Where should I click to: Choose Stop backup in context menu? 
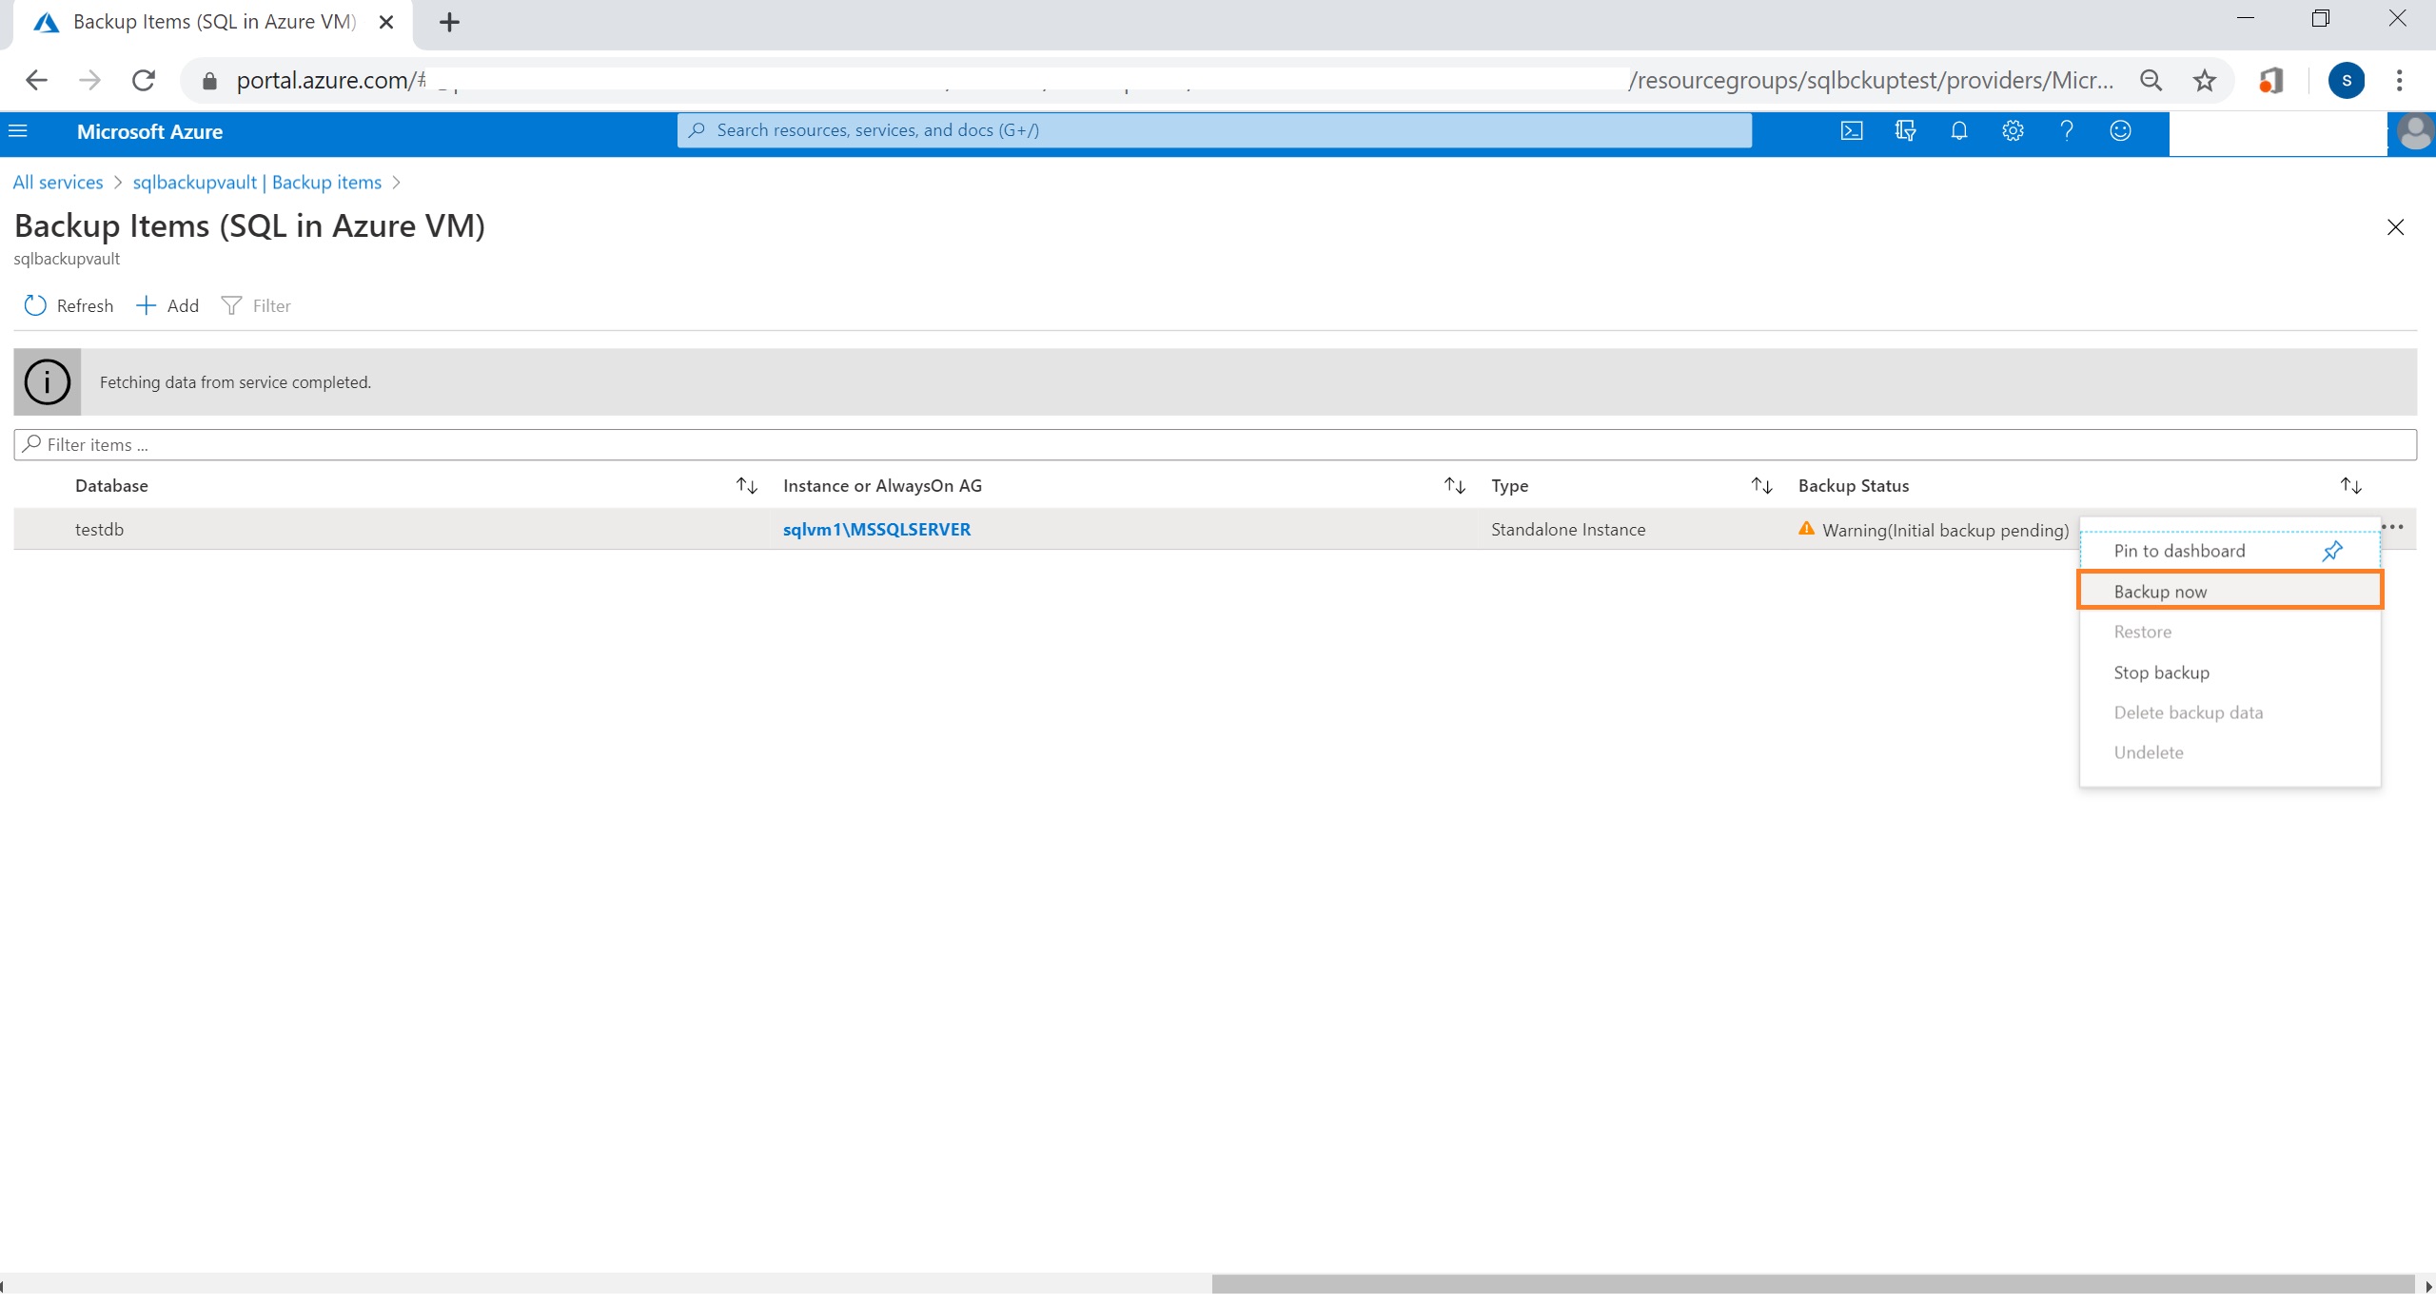2161,672
